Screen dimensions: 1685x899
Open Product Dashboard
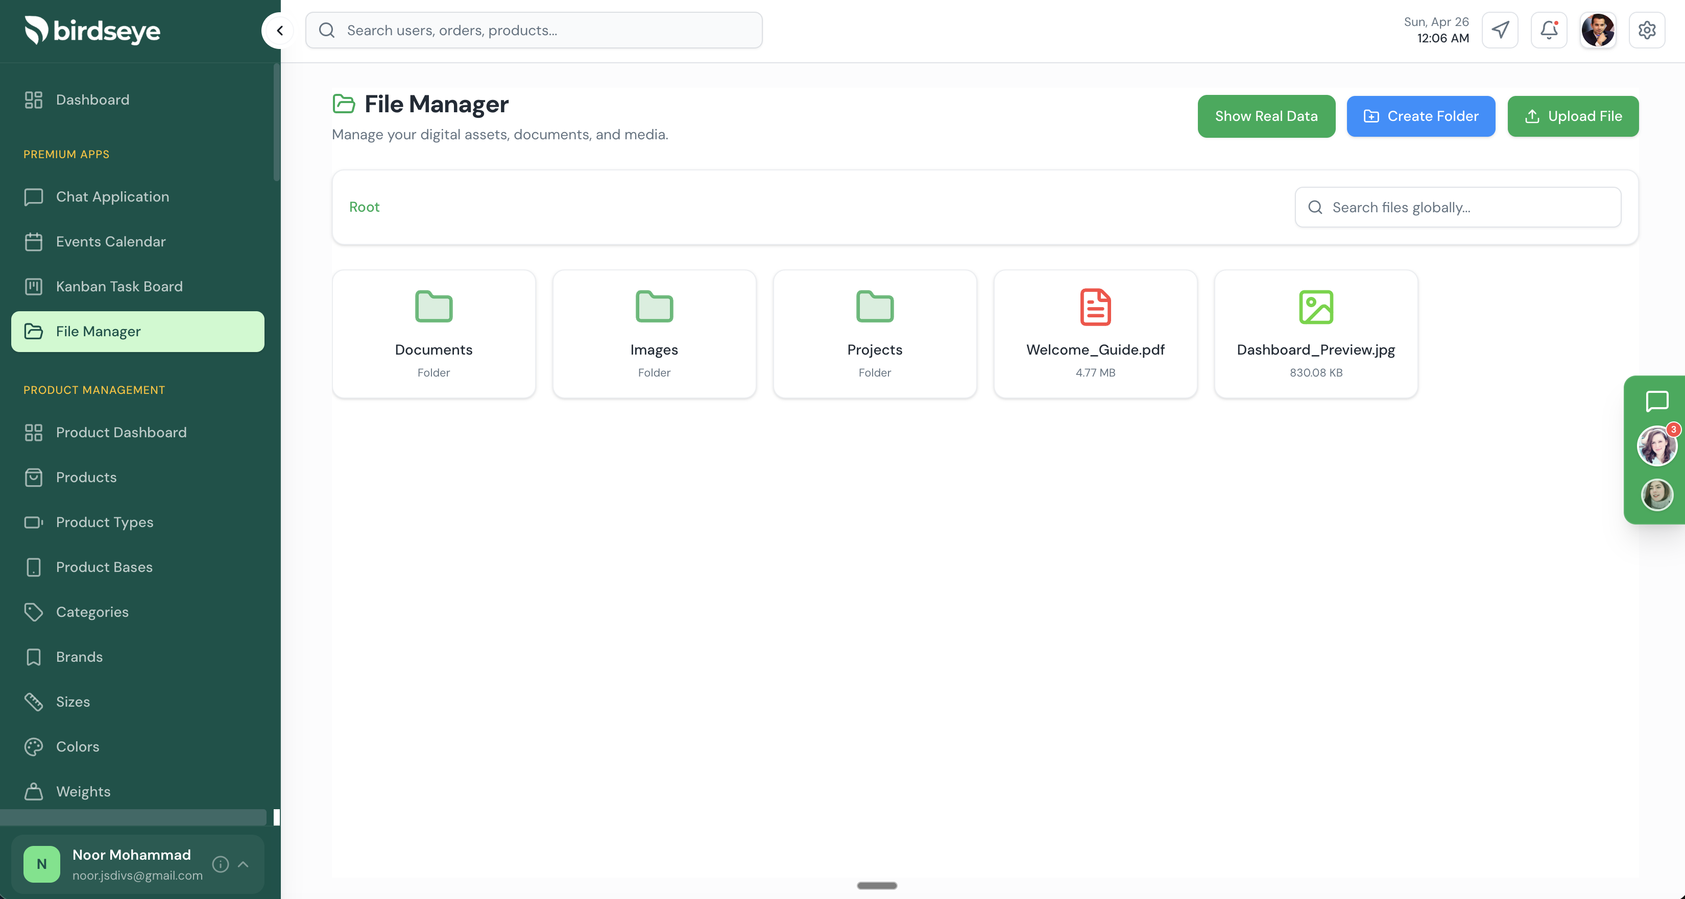pyautogui.click(x=137, y=432)
